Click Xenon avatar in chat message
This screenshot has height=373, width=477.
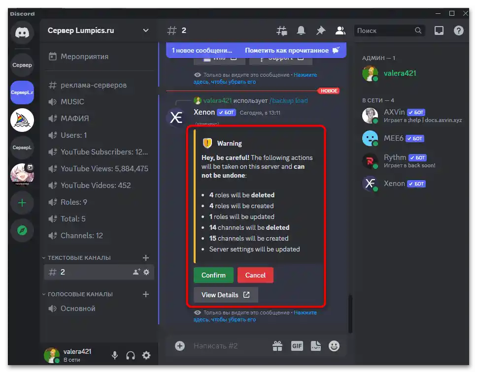(176, 117)
